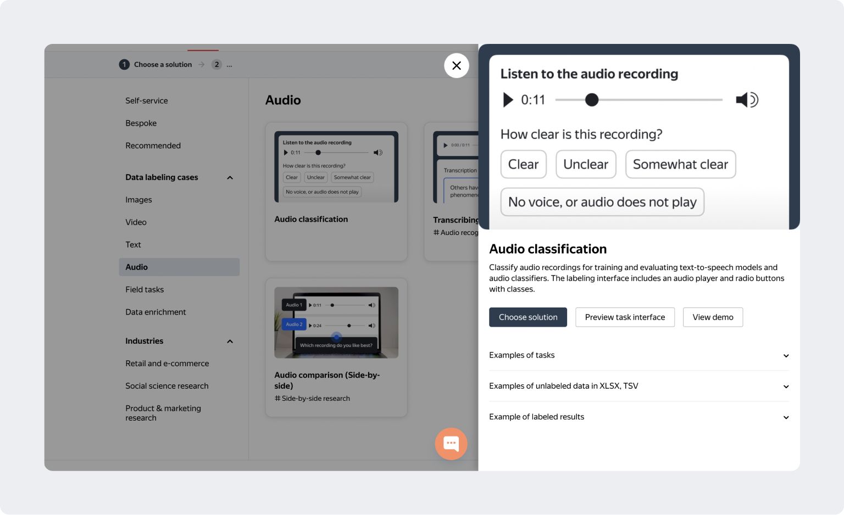Open Self-service in the sidebar

tap(147, 100)
